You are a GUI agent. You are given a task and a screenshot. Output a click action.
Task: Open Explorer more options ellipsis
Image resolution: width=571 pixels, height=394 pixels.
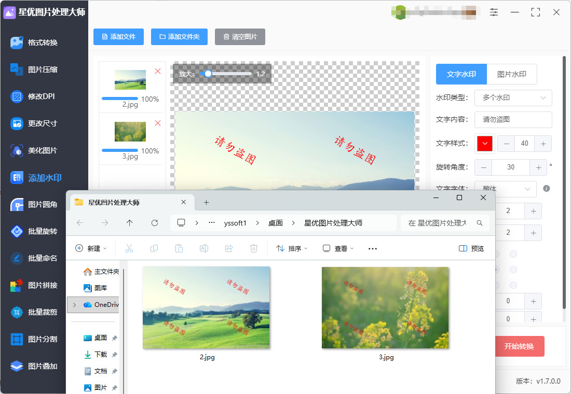(x=373, y=248)
